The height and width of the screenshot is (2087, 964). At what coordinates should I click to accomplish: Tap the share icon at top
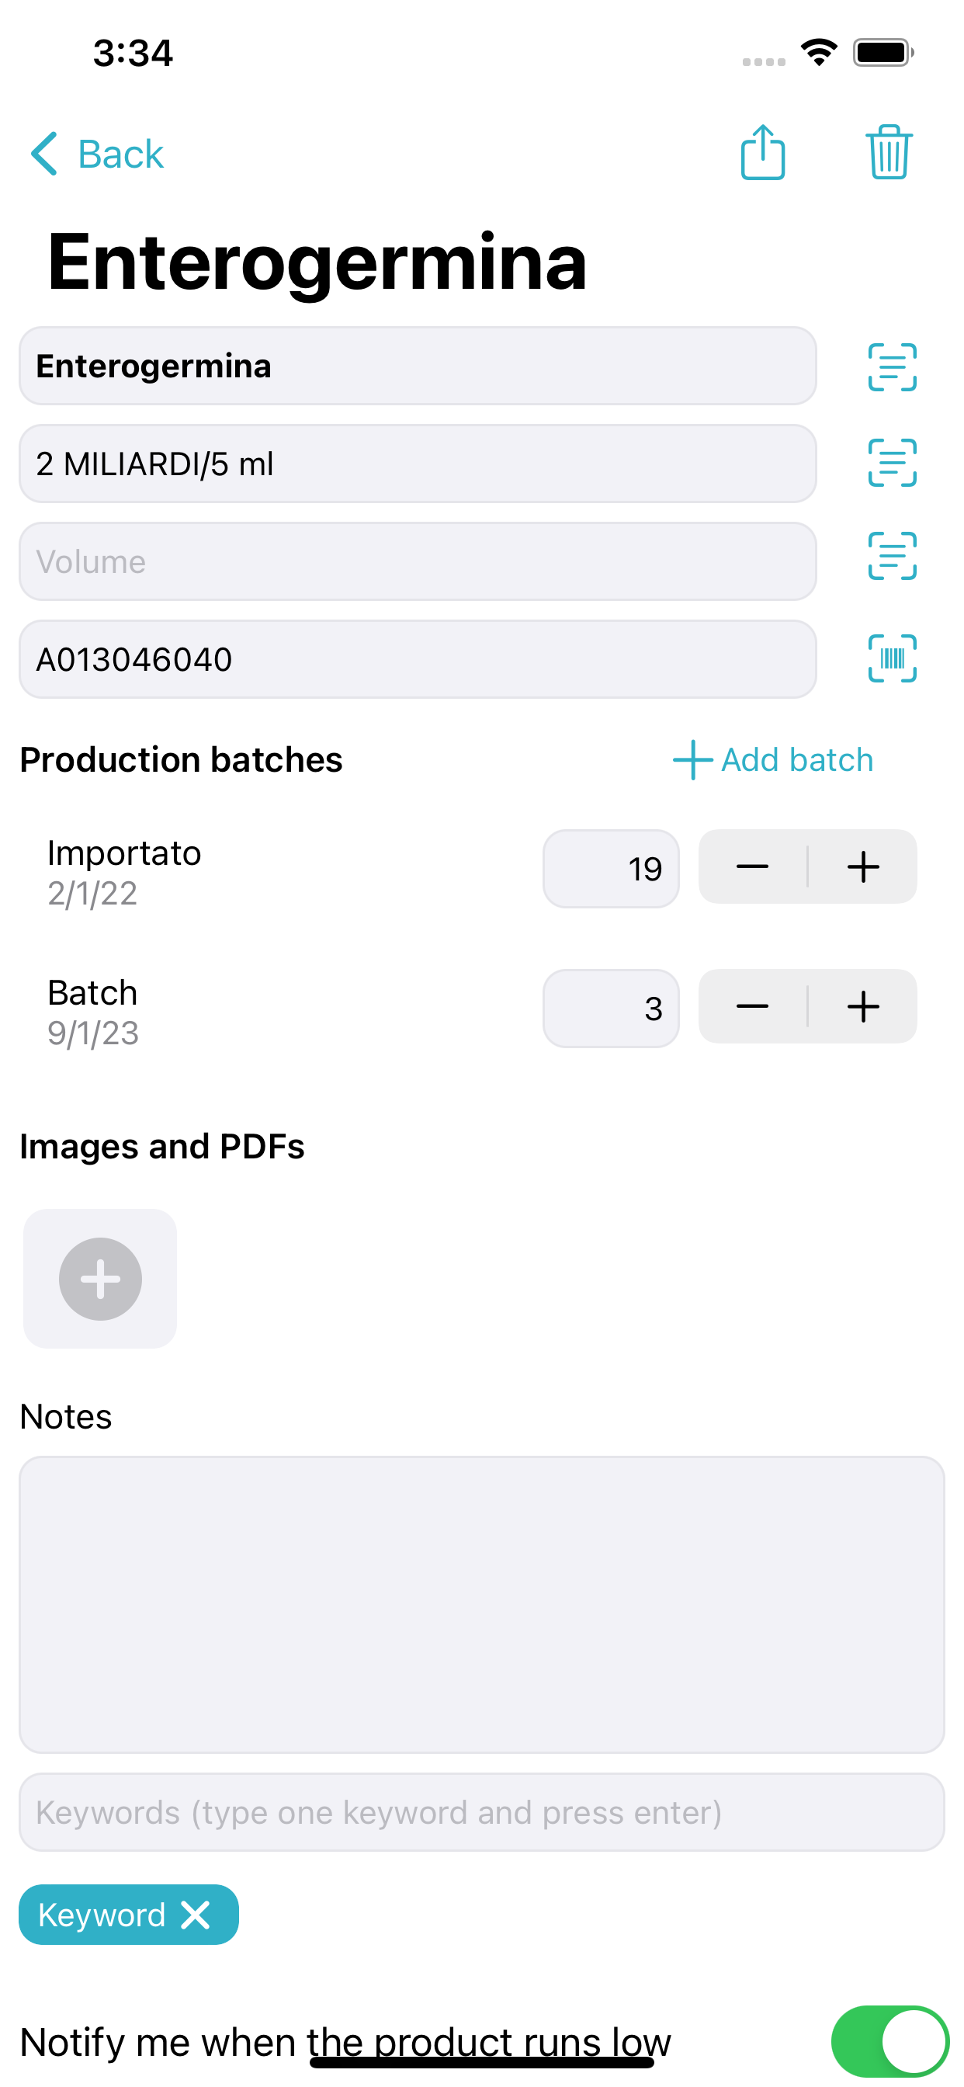[762, 152]
